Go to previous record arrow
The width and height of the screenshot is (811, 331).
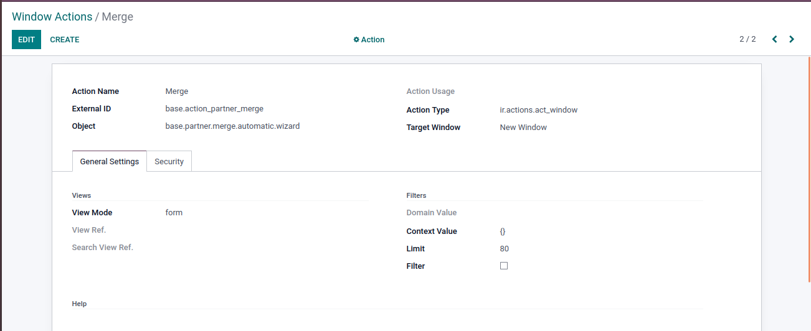click(775, 39)
